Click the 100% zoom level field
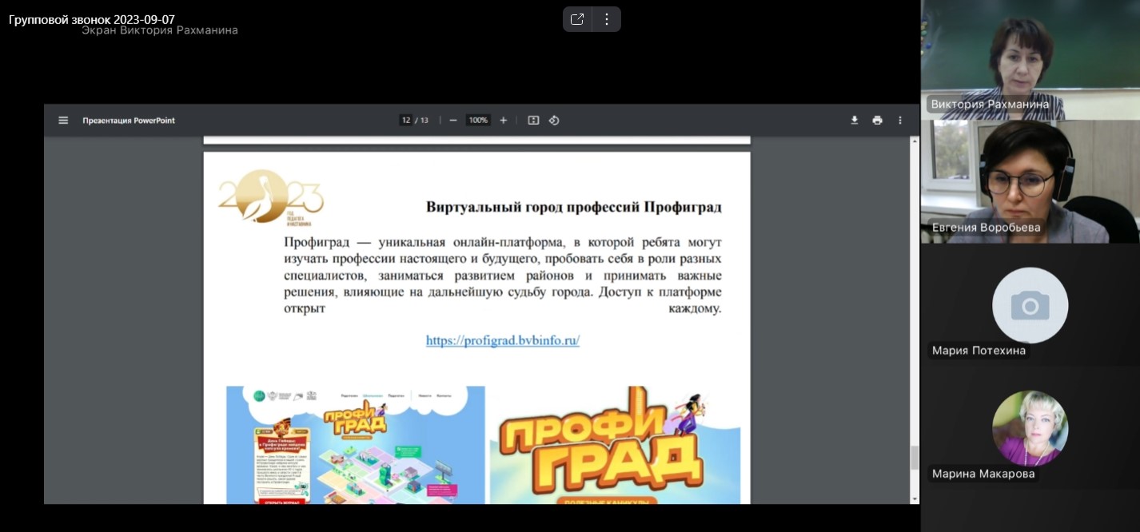The width and height of the screenshot is (1140, 532). point(478,121)
